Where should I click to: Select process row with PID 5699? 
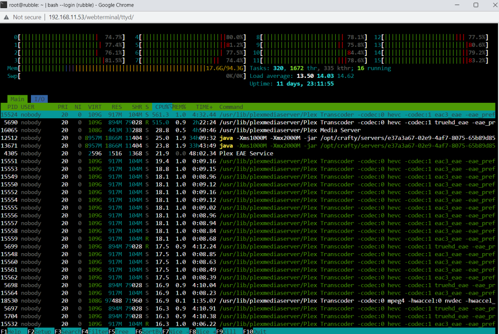tap(248, 247)
